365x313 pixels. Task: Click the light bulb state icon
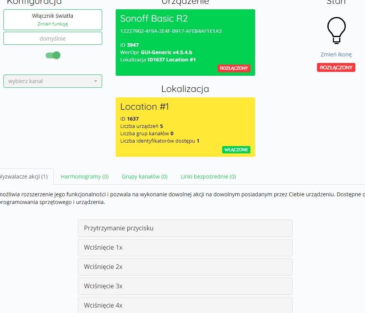point(336,31)
